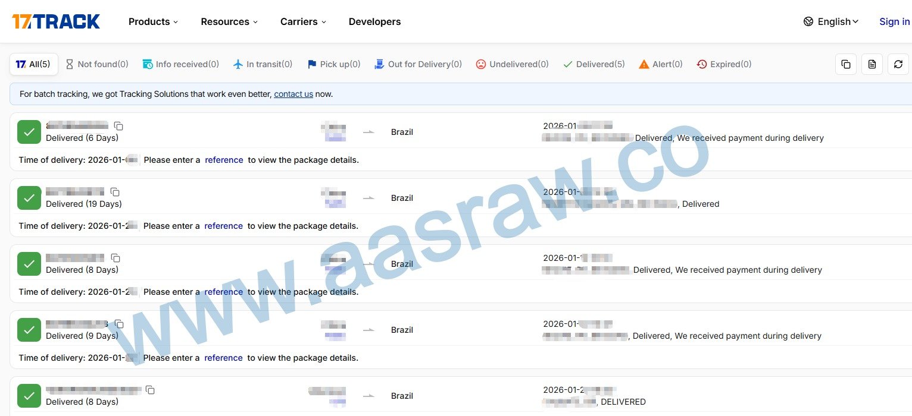Click the 17TRACK logo
Viewport: 912px width, 416px height.
point(56,21)
